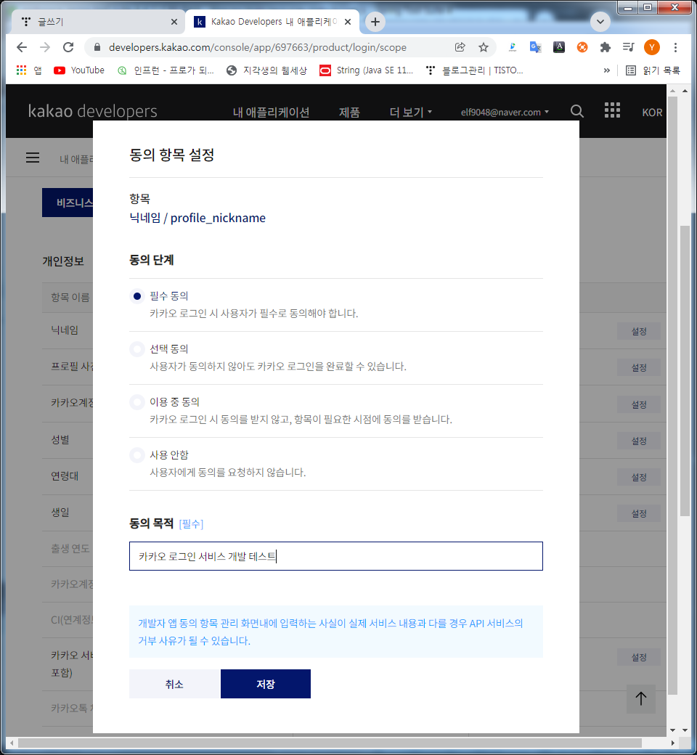Open the YouTube bookmark
Screen dimensions: 697x755
pos(79,70)
